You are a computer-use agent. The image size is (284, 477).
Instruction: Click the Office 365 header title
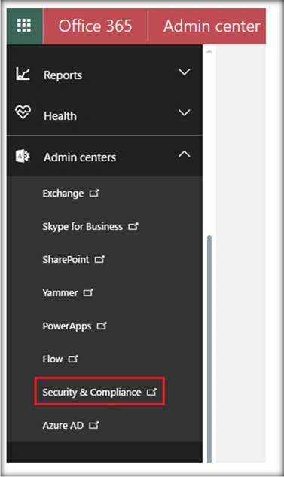pos(95,26)
